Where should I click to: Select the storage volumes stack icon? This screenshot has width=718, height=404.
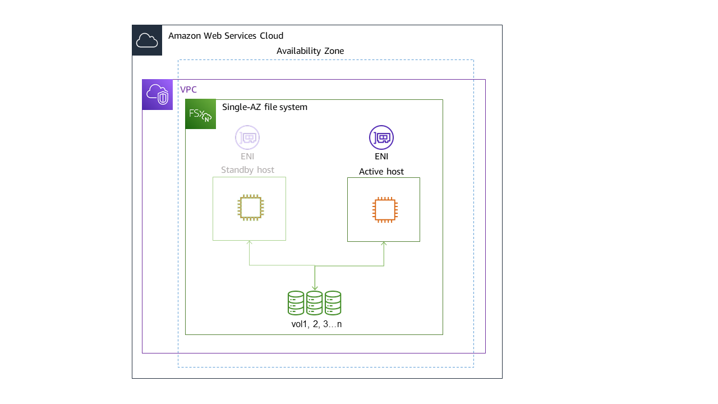coord(314,302)
